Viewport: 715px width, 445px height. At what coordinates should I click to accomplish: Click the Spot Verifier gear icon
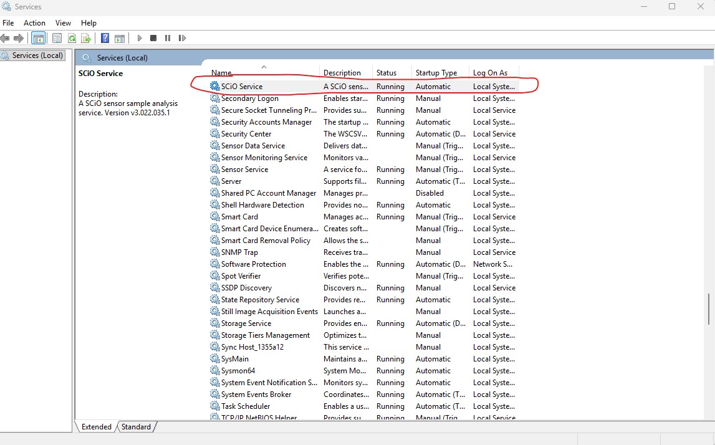[x=215, y=276]
